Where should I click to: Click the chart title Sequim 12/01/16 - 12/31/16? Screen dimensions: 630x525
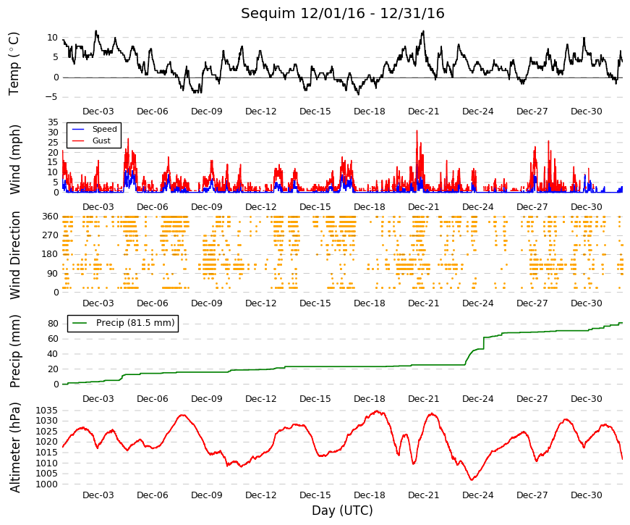(342, 13)
